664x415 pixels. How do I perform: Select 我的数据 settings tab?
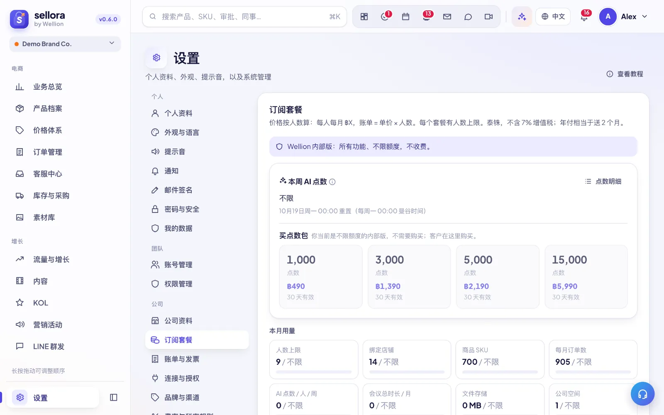(x=197, y=228)
